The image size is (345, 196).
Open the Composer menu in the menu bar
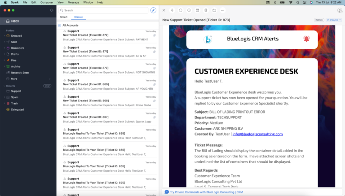(46, 2)
